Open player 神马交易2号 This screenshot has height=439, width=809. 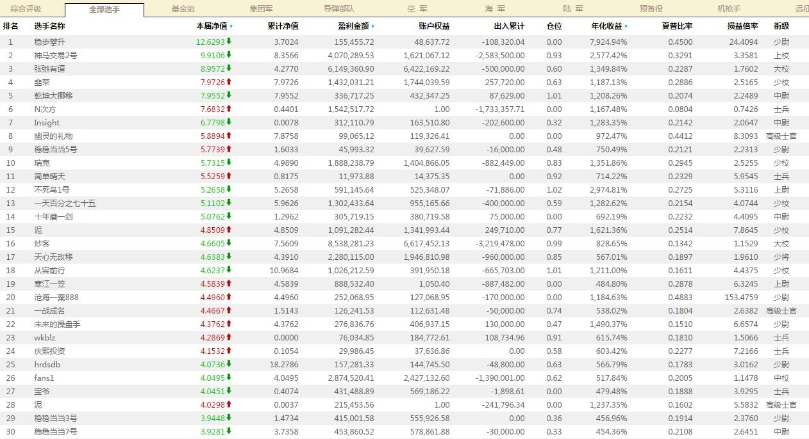point(56,55)
